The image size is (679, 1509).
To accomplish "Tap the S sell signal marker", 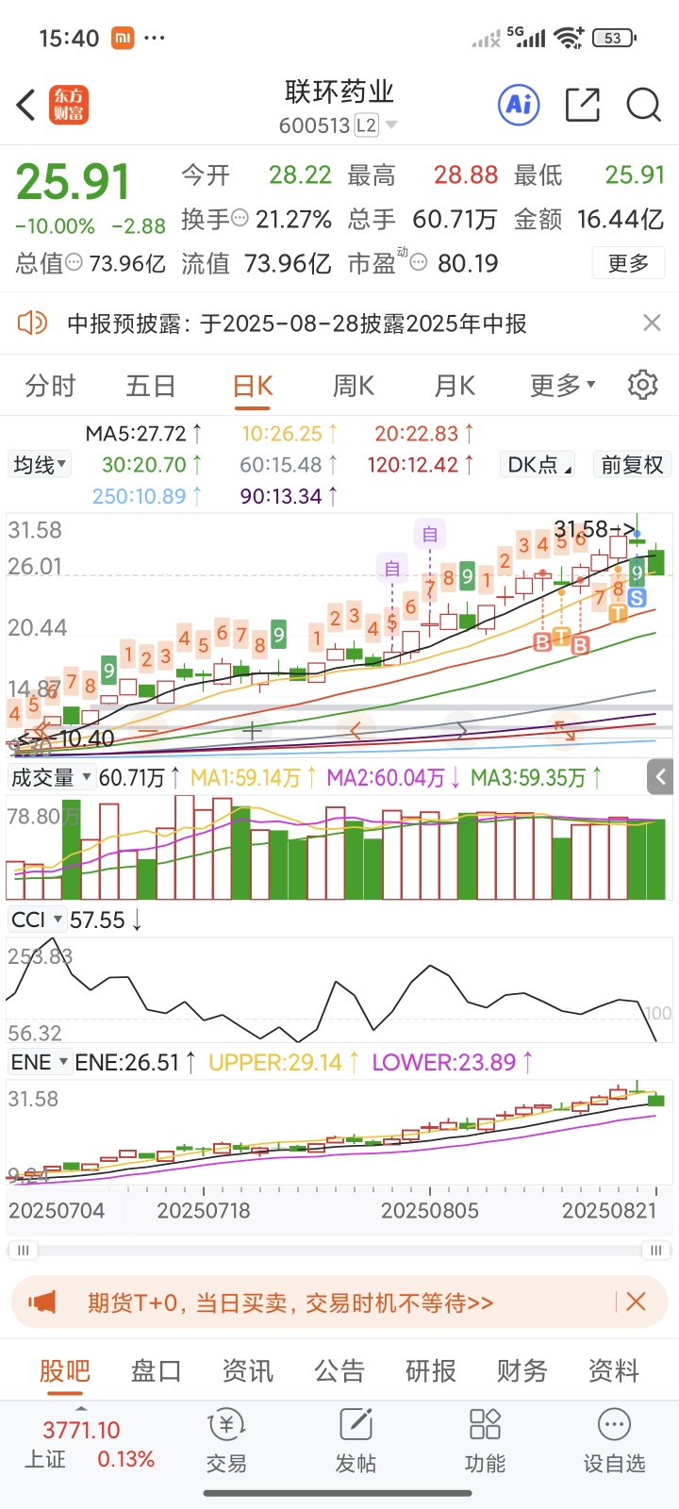I will [637, 597].
